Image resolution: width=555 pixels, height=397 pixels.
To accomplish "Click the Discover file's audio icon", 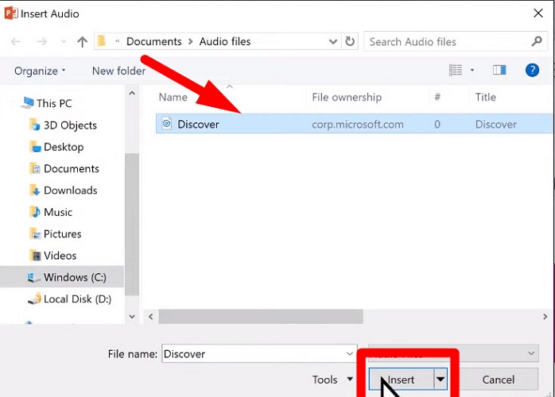I will (x=167, y=123).
